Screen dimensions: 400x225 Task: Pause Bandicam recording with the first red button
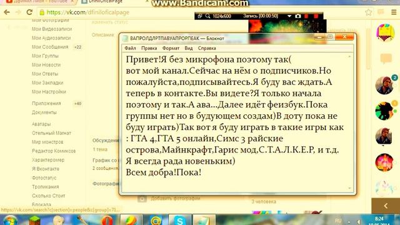pyautogui.click(x=306, y=16)
